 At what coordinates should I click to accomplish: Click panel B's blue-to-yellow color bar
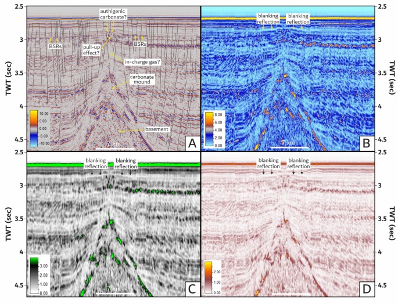[x=208, y=129]
